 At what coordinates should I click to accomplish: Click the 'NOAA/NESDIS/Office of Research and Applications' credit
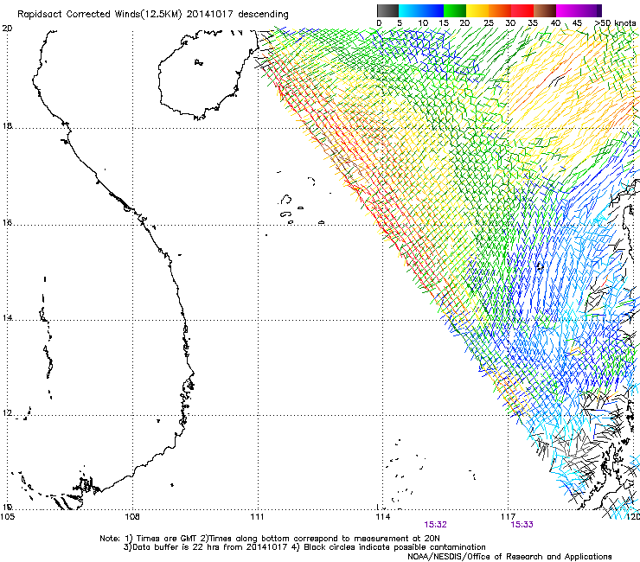pos(509,557)
